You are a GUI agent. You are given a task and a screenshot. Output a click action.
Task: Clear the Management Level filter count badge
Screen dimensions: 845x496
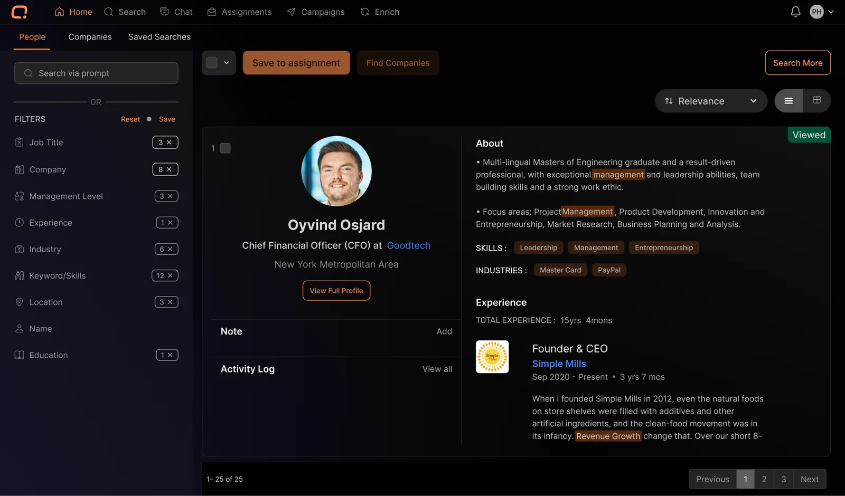click(x=166, y=196)
